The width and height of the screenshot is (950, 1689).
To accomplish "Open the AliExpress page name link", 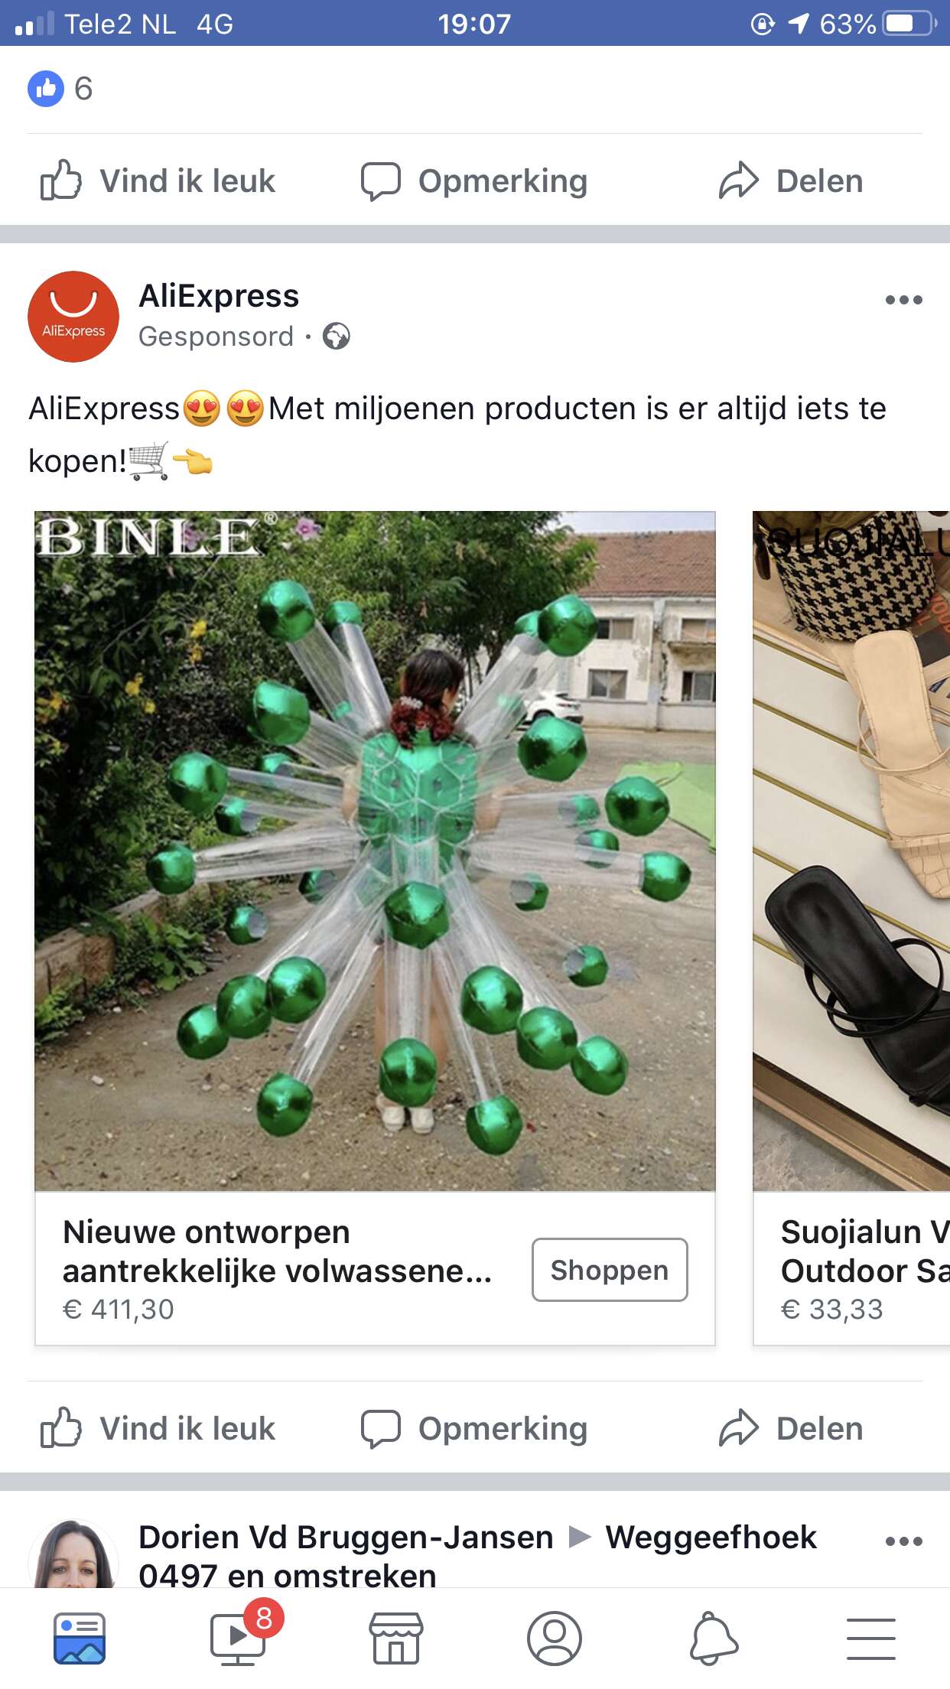I will tap(219, 296).
